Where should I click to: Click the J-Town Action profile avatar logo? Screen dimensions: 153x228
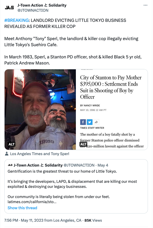click(x=9, y=8)
